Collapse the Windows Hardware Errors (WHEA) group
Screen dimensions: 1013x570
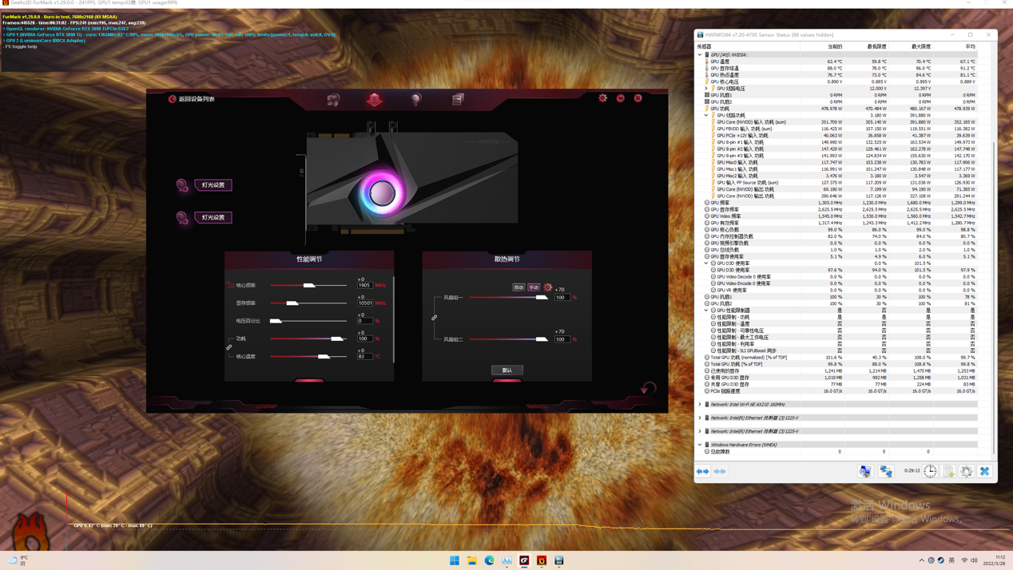[700, 445]
